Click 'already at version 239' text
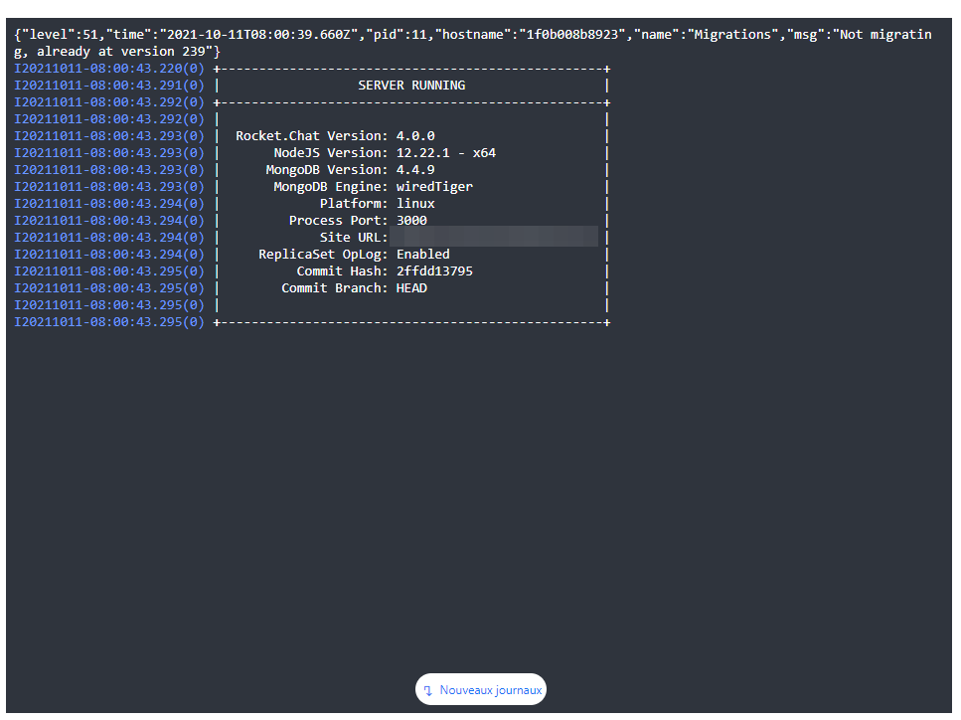 [x=120, y=52]
